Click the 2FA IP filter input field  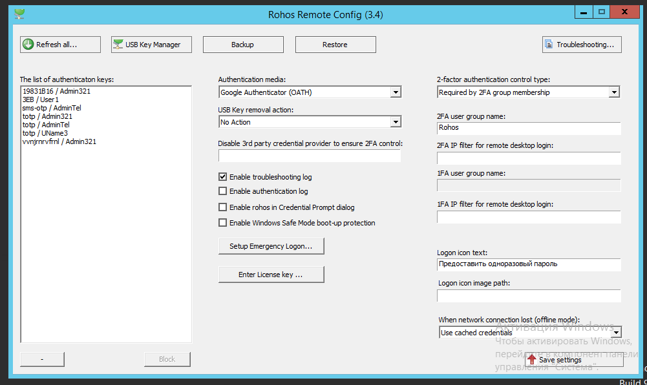[x=529, y=158]
